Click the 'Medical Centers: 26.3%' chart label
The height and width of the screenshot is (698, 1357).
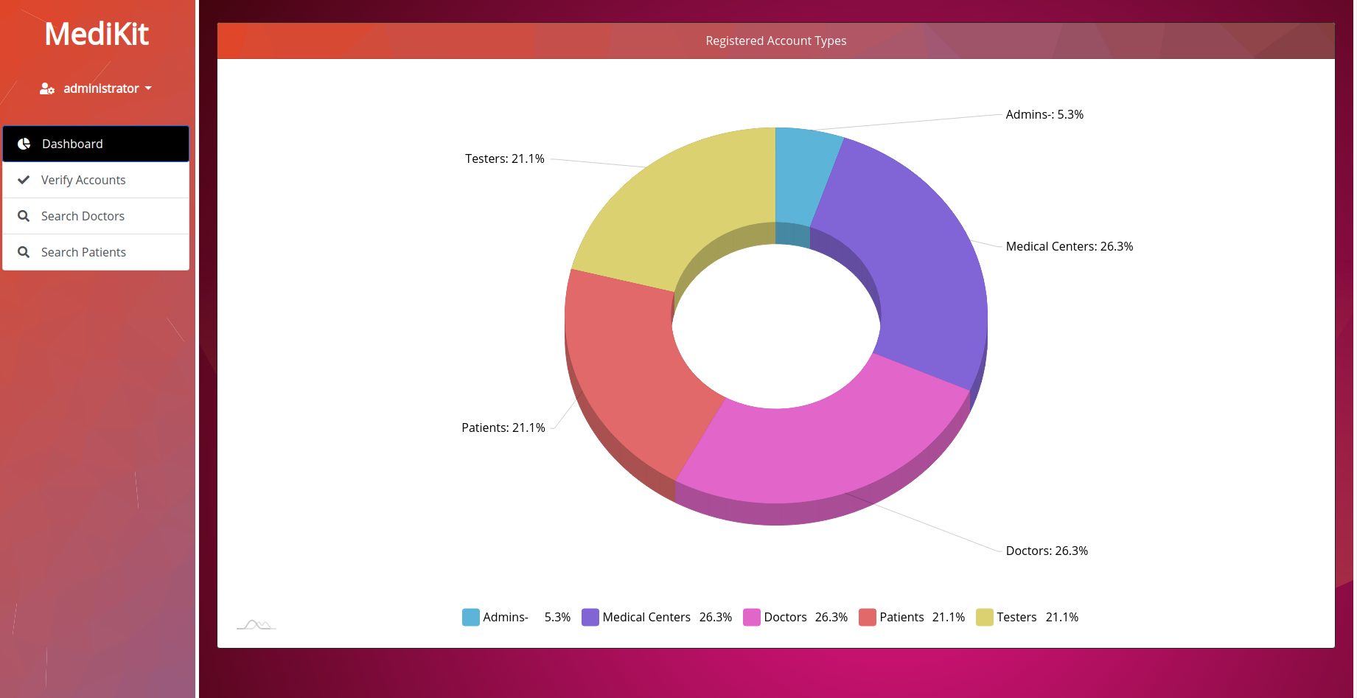coord(1070,246)
